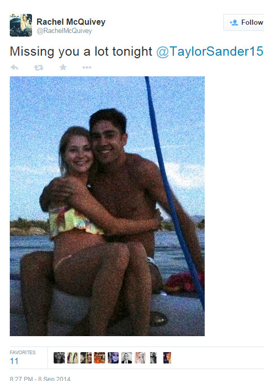Open the Rachel McQuivey name link

[x=71, y=22]
